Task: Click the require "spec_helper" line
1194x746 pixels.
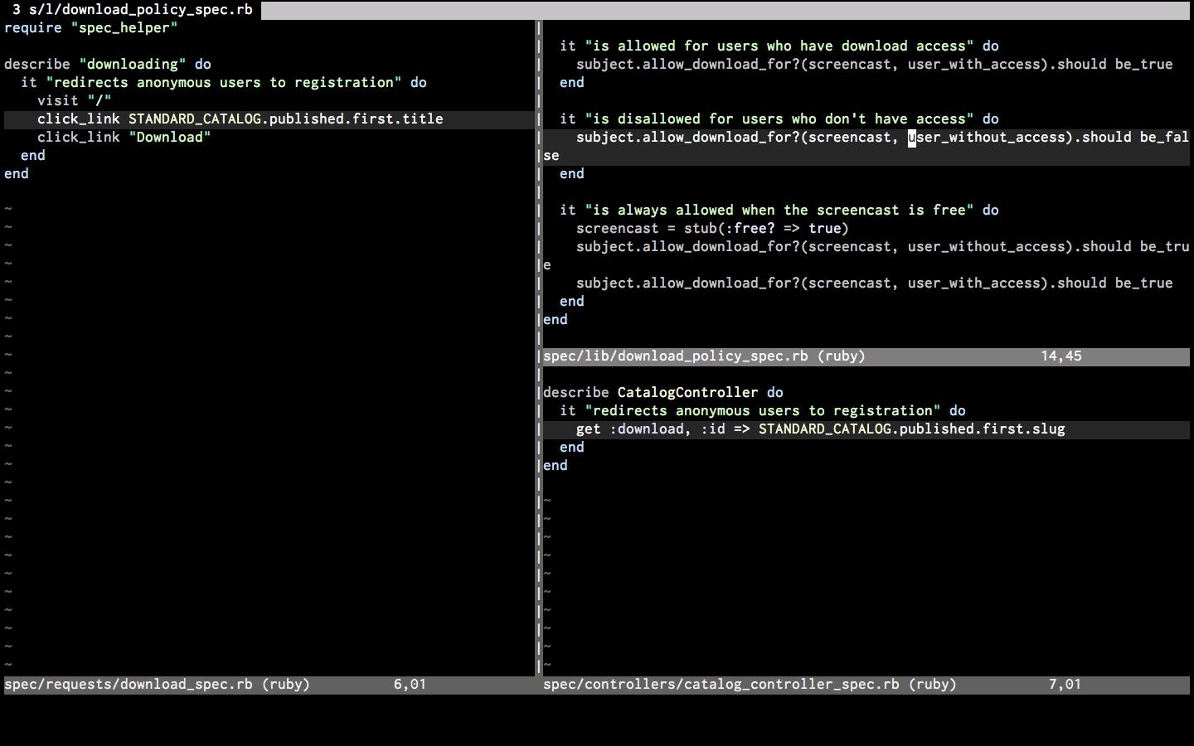Action: click(x=91, y=28)
